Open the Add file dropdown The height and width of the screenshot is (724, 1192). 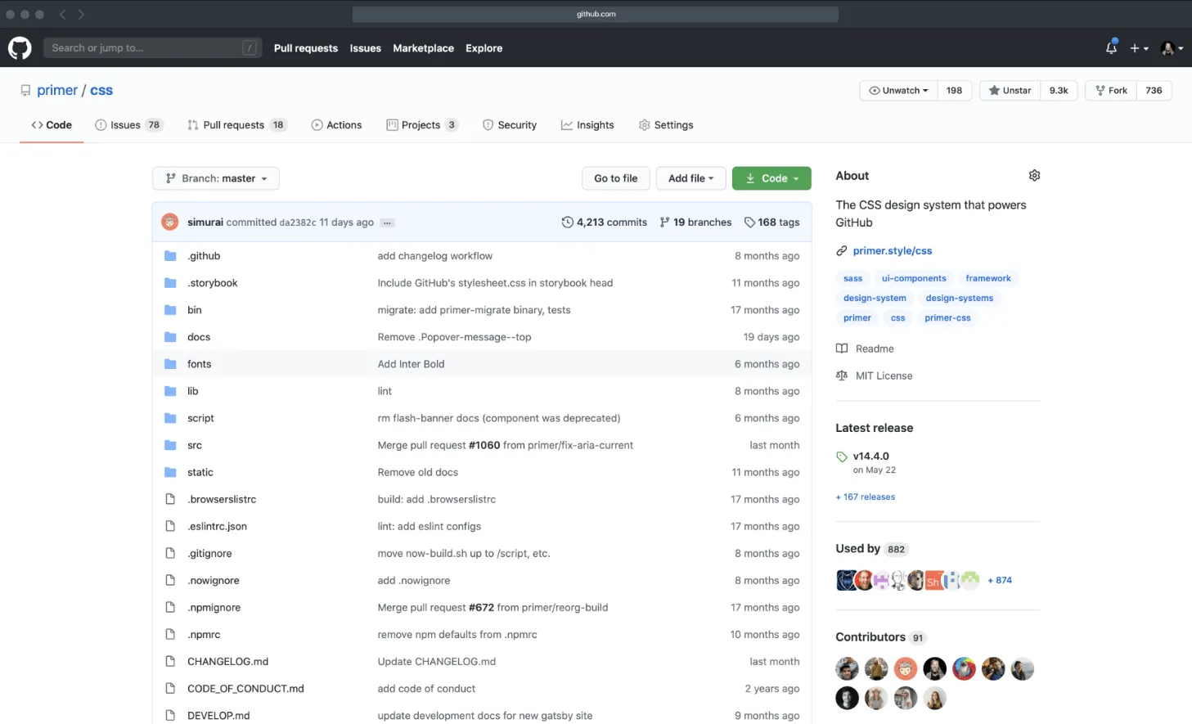[x=690, y=178]
